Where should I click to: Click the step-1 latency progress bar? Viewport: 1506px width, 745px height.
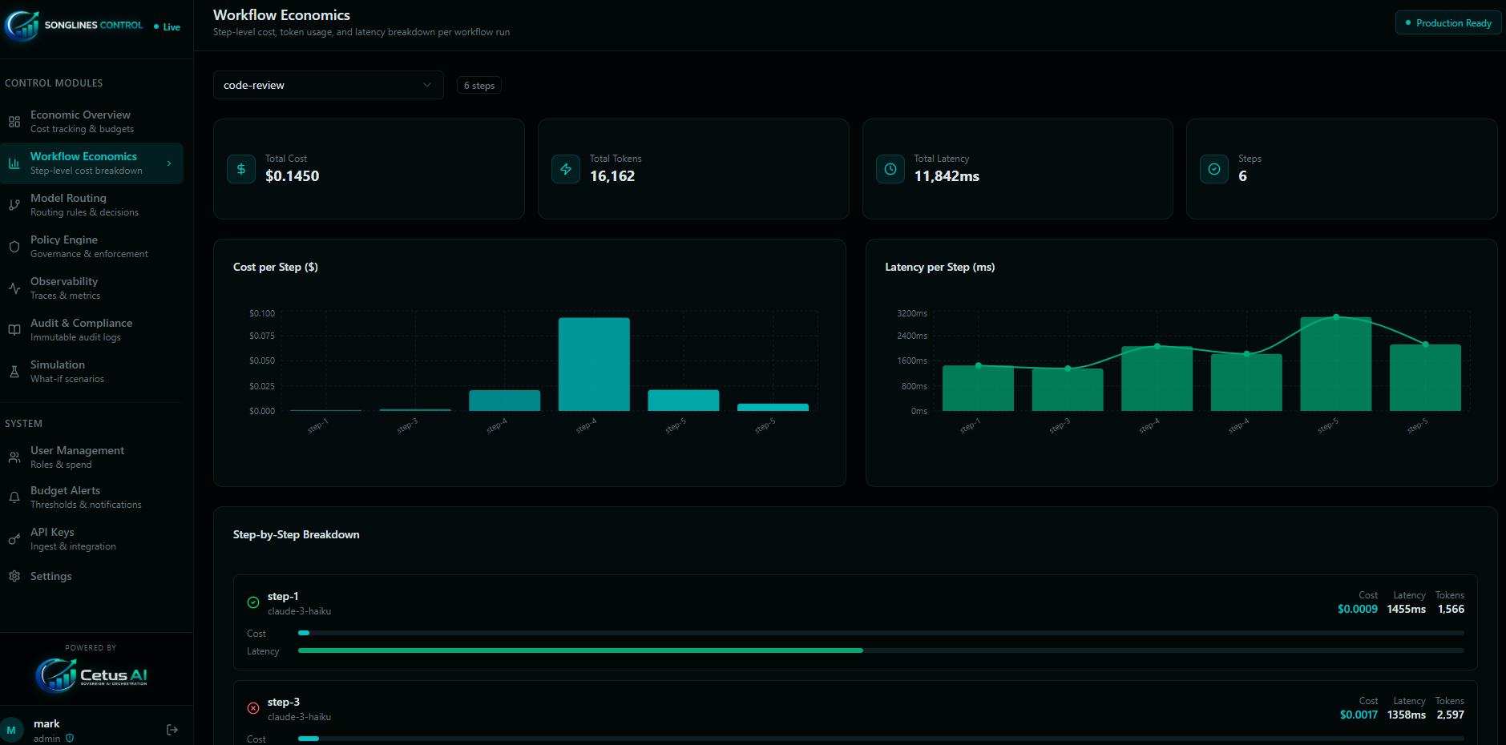click(x=580, y=650)
